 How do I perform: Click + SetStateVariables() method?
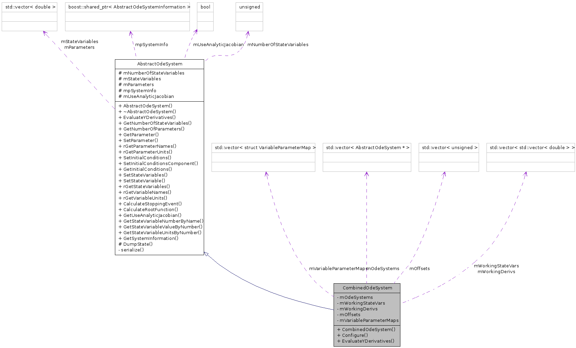pyautogui.click(x=143, y=175)
